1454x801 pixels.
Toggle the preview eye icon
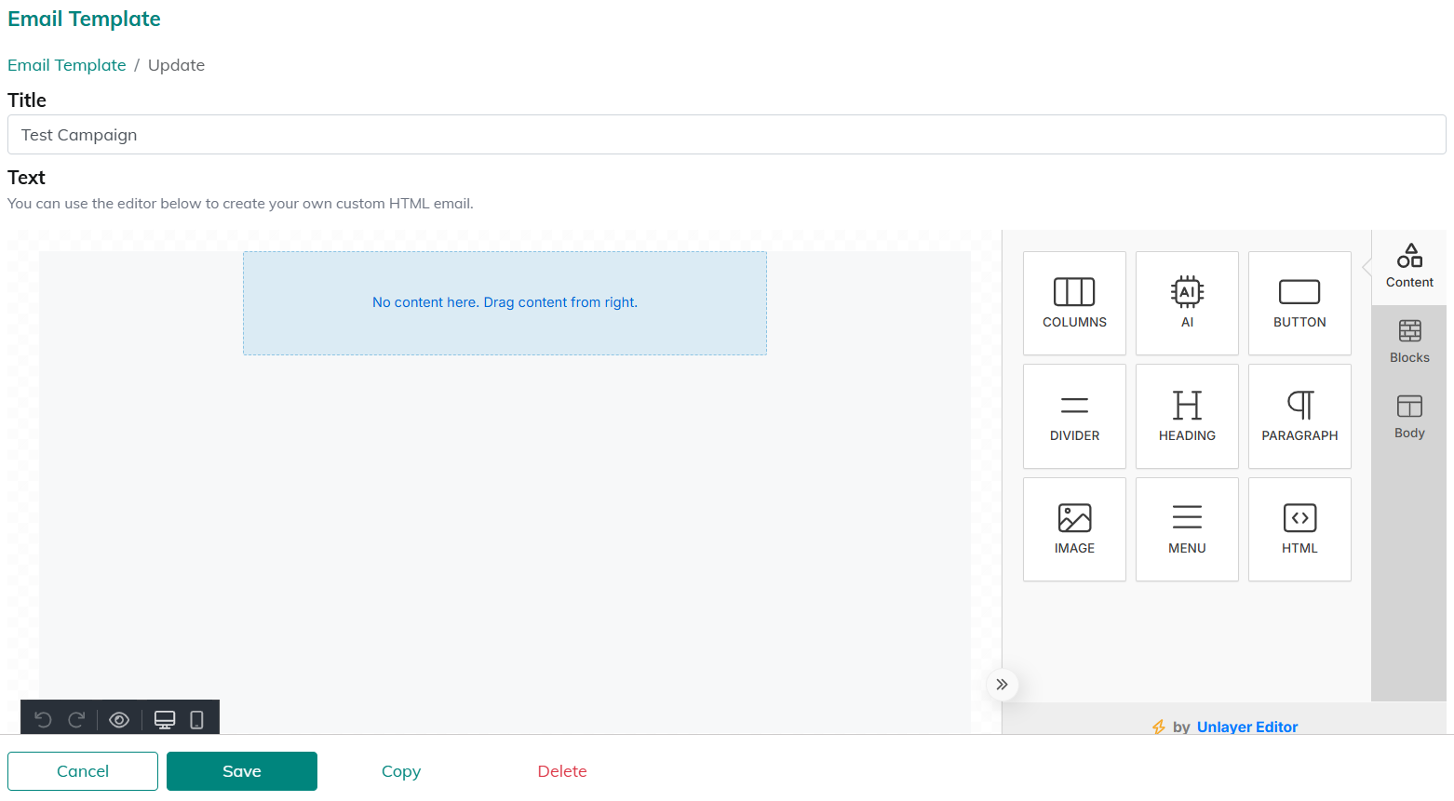coord(119,720)
